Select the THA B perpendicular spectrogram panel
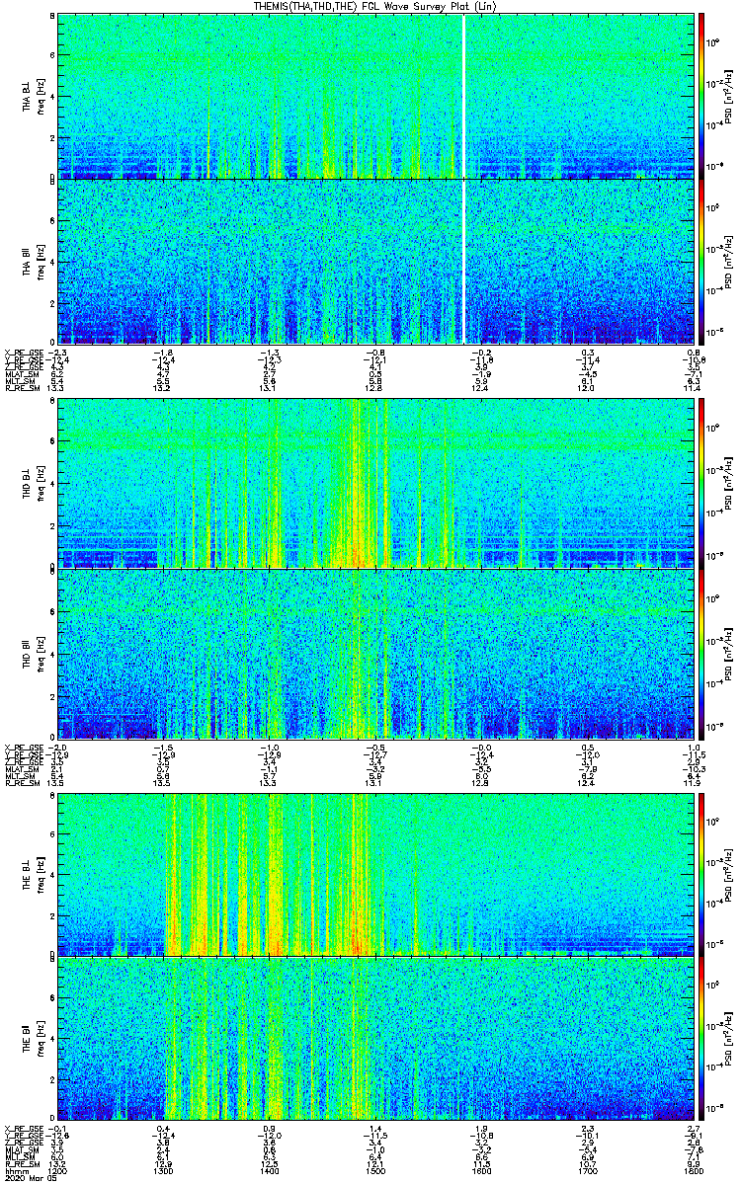 pos(377,95)
